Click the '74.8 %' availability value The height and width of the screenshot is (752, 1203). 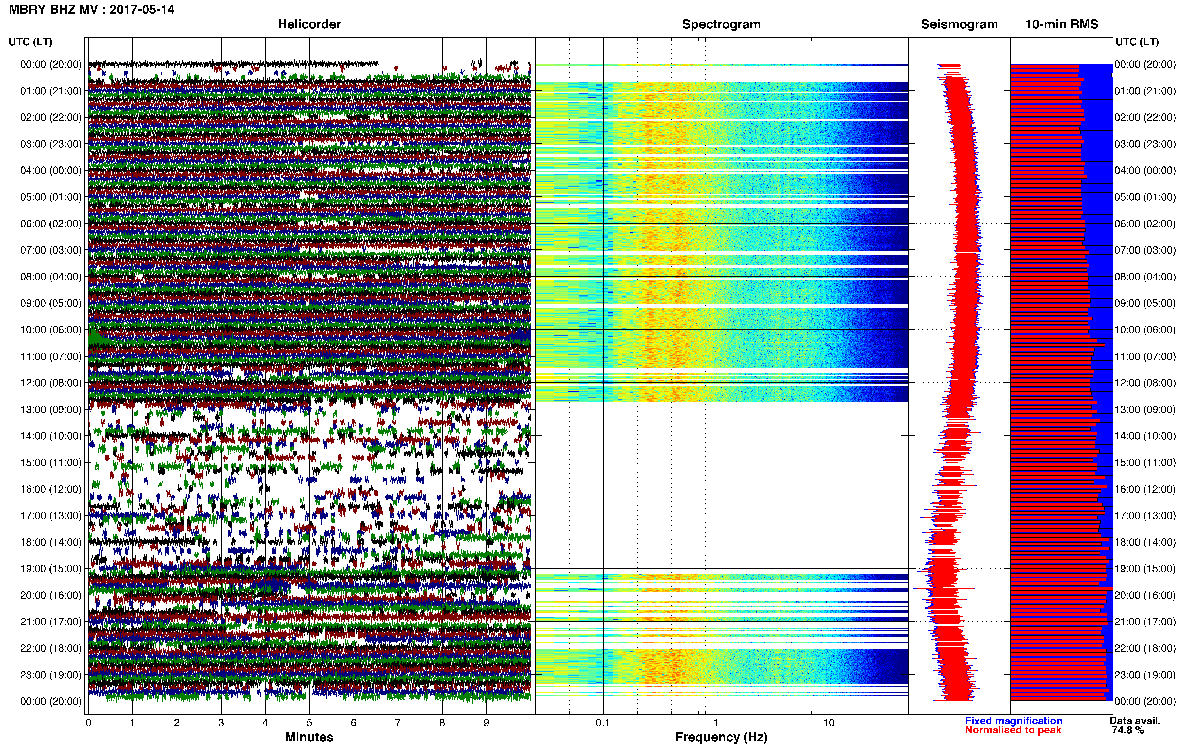tap(1128, 730)
